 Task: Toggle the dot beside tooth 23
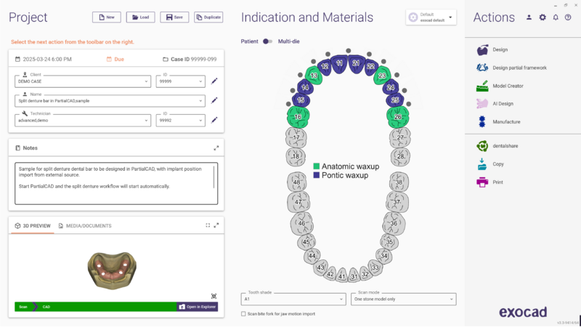click(397, 75)
